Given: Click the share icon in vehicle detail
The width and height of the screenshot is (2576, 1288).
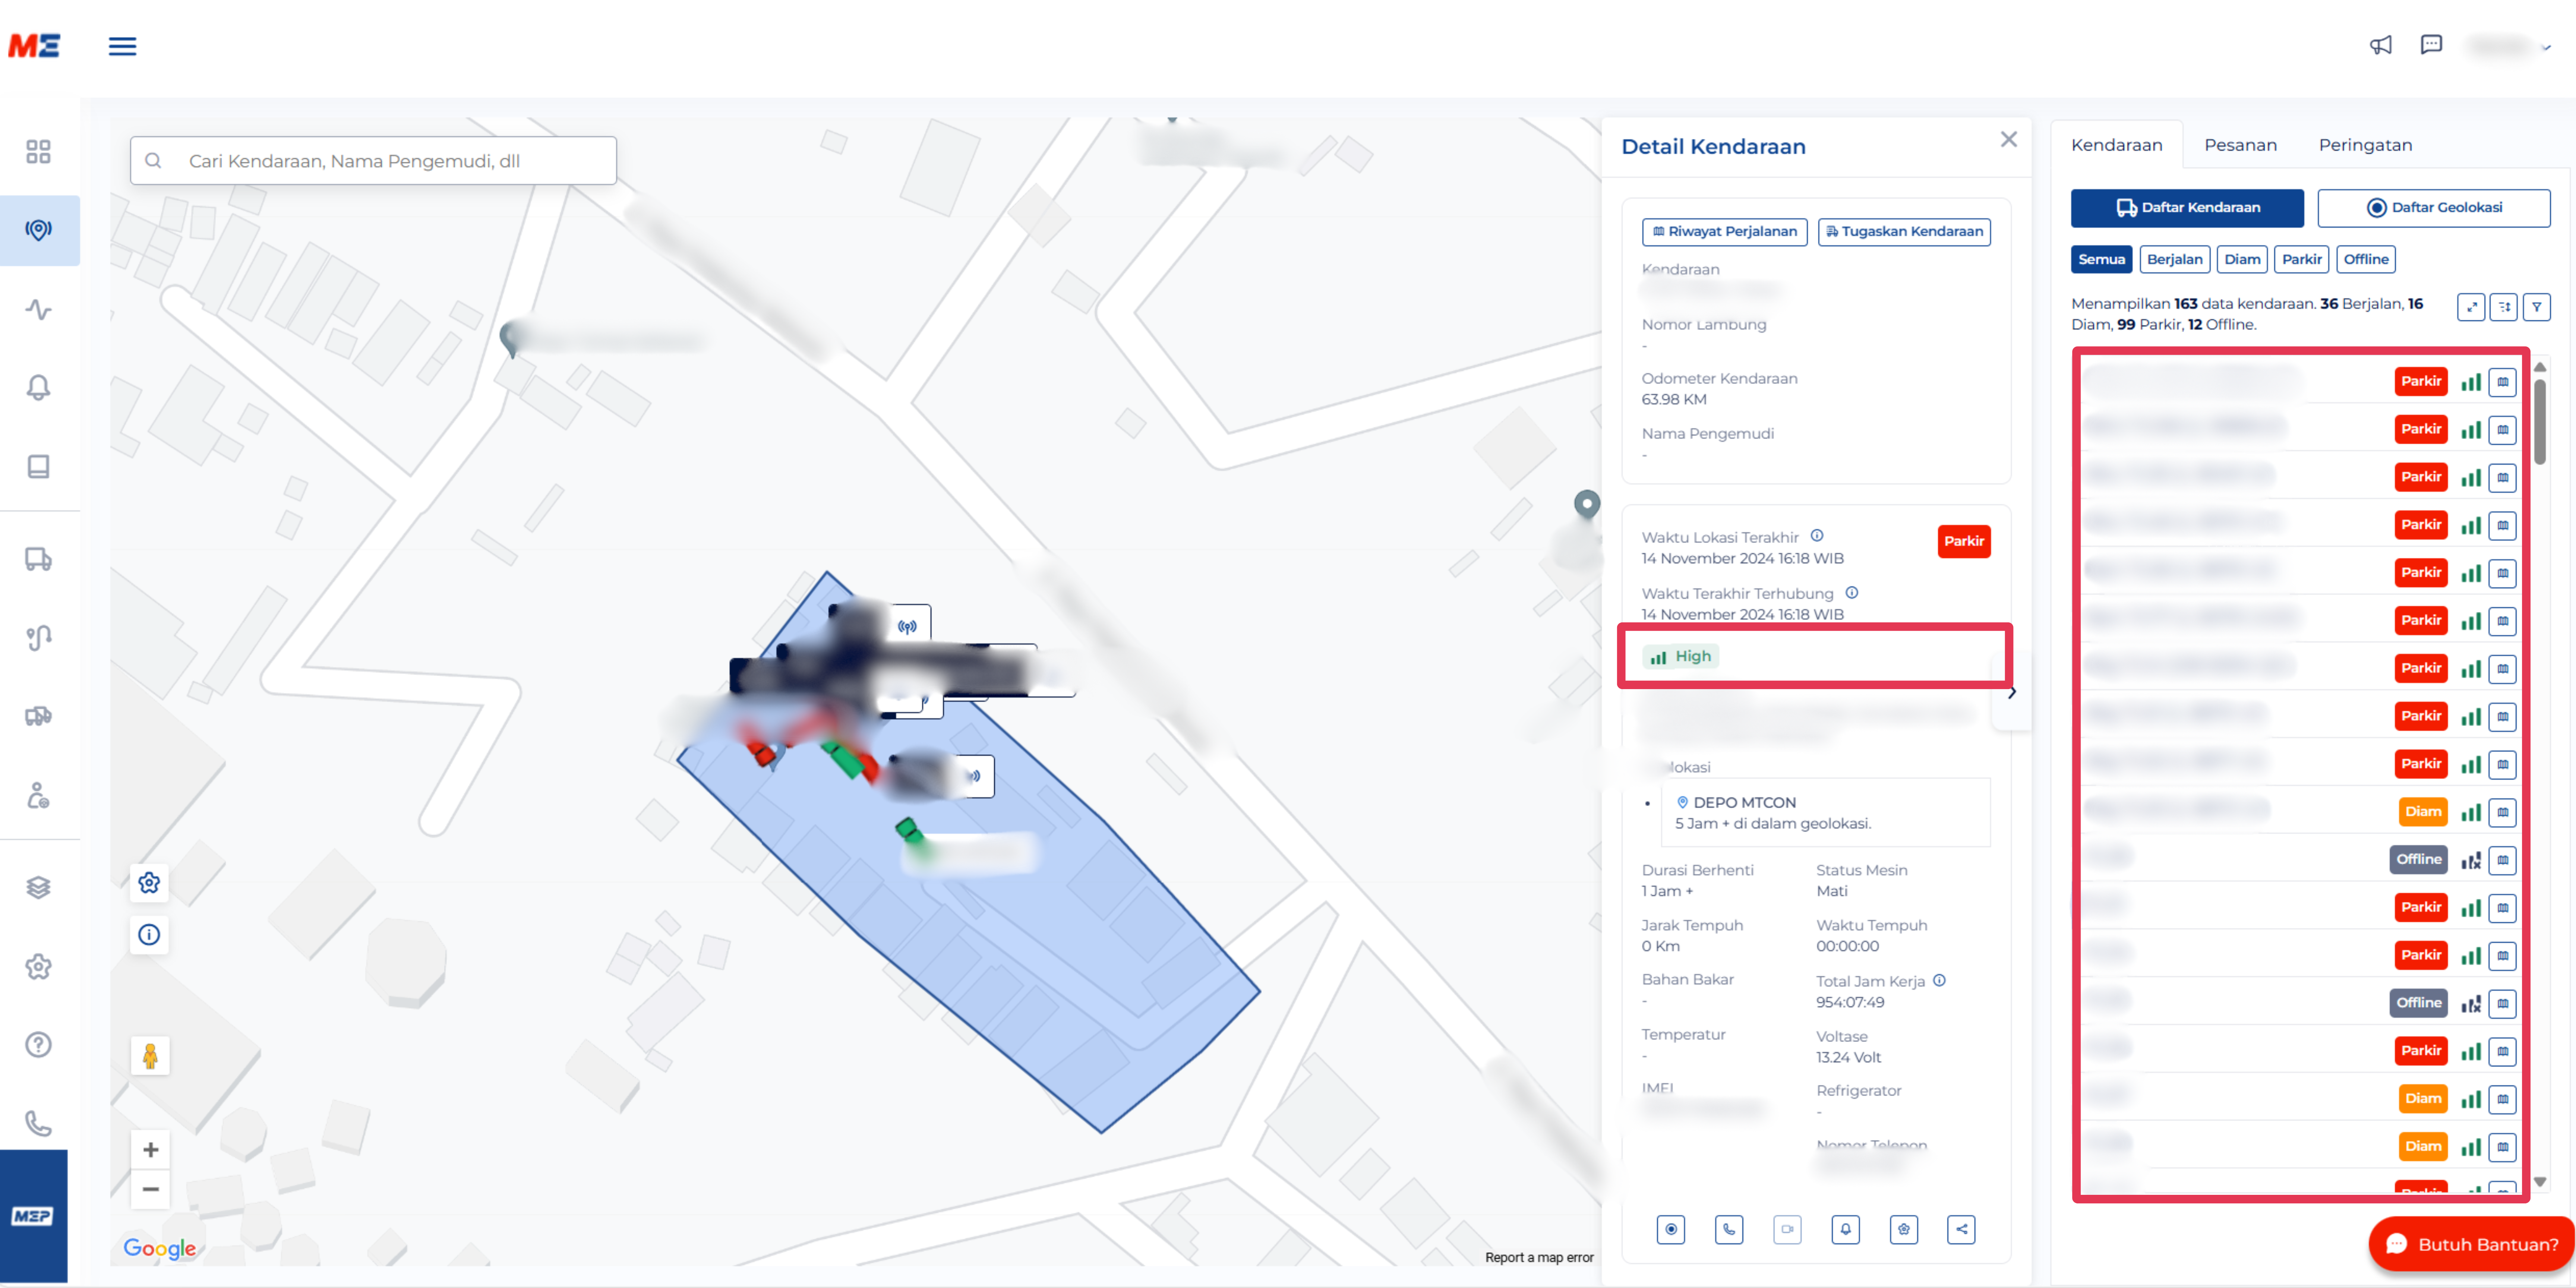Looking at the screenshot, I should pyautogui.click(x=1962, y=1229).
